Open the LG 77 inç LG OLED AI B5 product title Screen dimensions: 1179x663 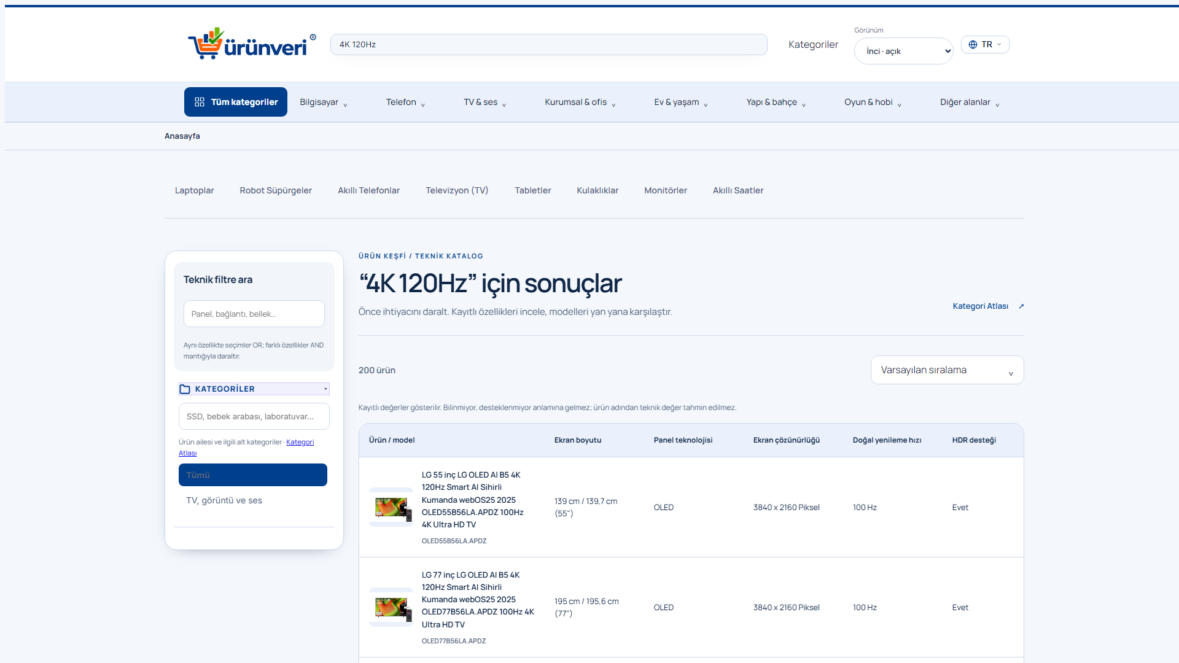click(478, 600)
